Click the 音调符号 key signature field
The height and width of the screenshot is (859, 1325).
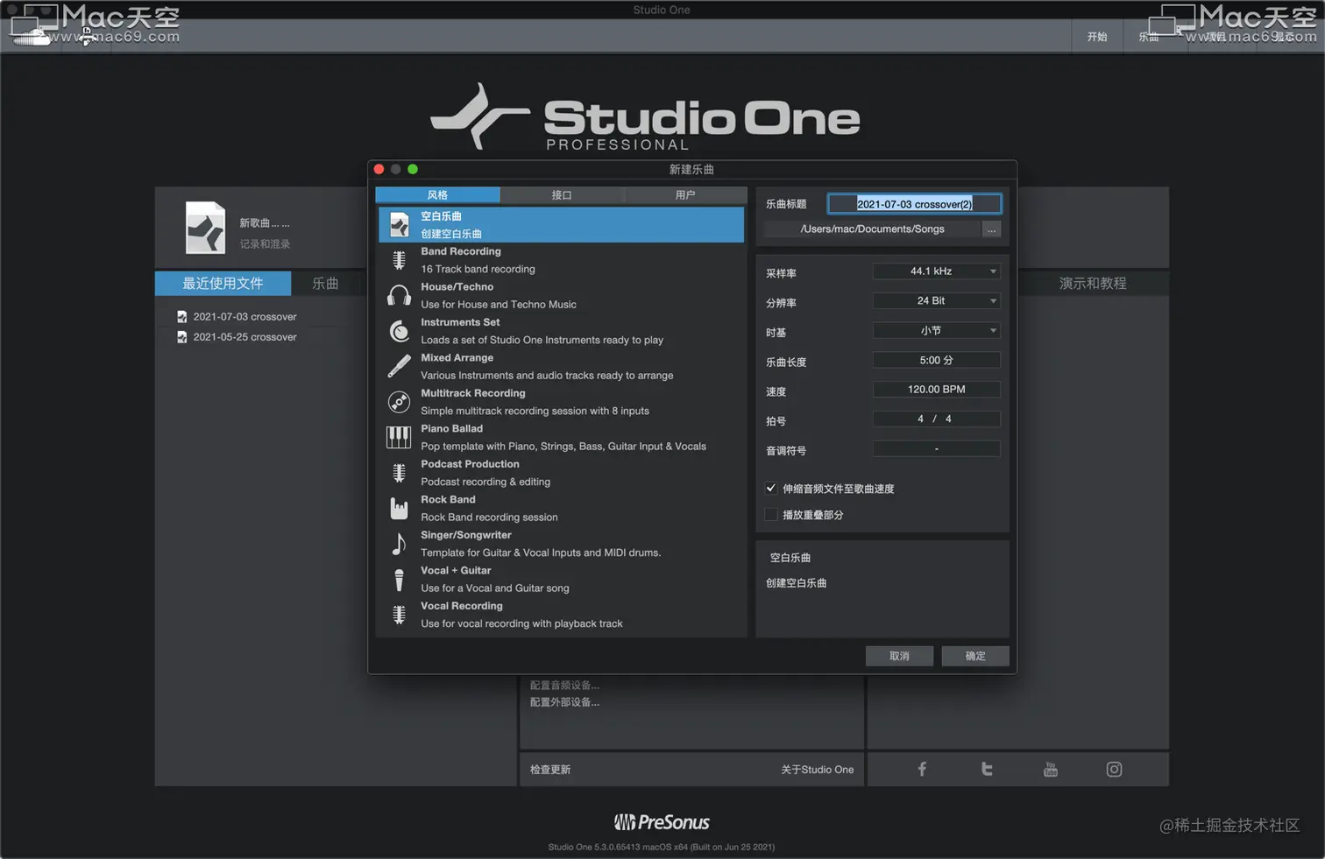pos(936,449)
